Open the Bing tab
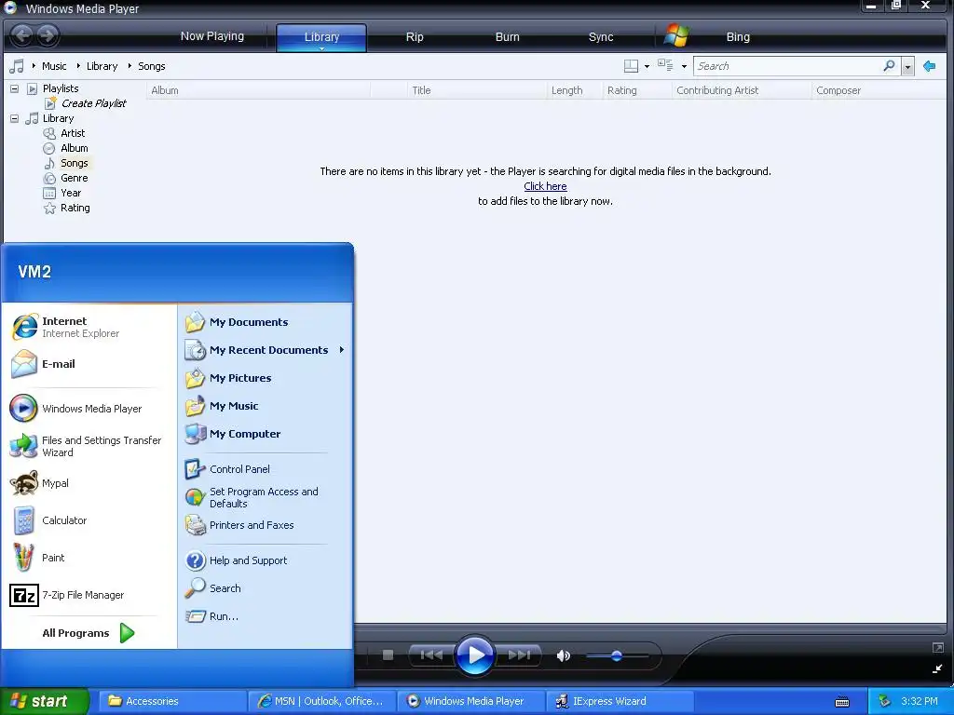Image resolution: width=954 pixels, height=715 pixels. pos(738,37)
